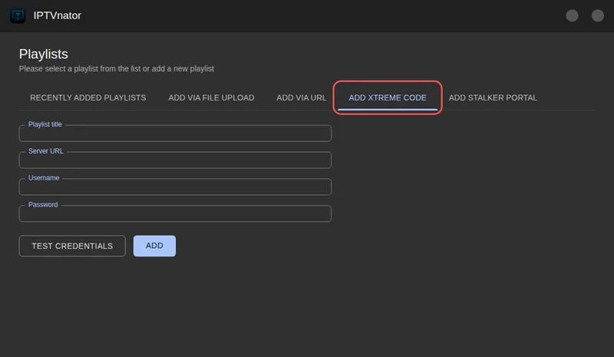Image resolution: width=614 pixels, height=357 pixels.
Task: Select the Add Xtreme Code tab
Action: [x=388, y=98]
